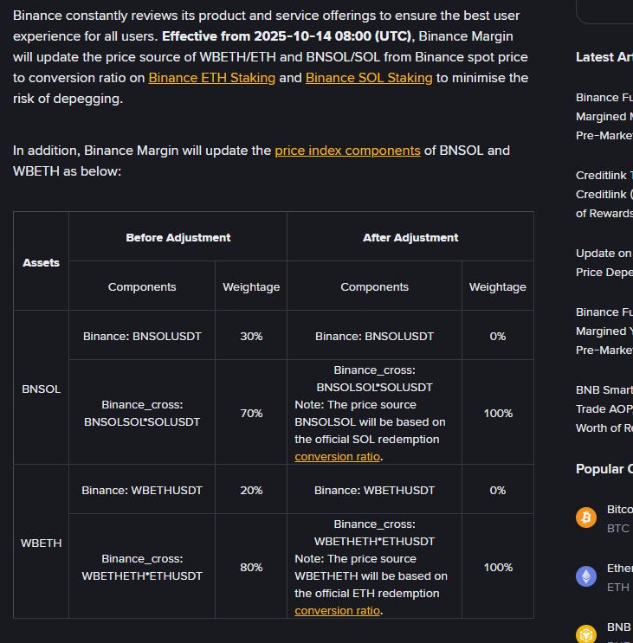Image resolution: width=633 pixels, height=643 pixels.
Task: Select the BNSOL asset cell
Action: [x=41, y=389]
